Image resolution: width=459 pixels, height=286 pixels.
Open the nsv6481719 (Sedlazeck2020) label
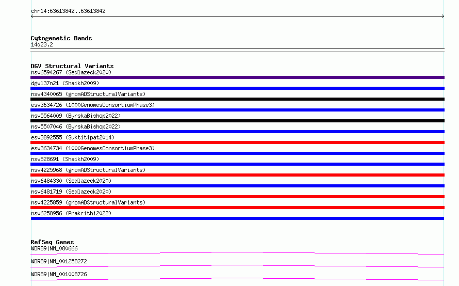tap(71, 192)
